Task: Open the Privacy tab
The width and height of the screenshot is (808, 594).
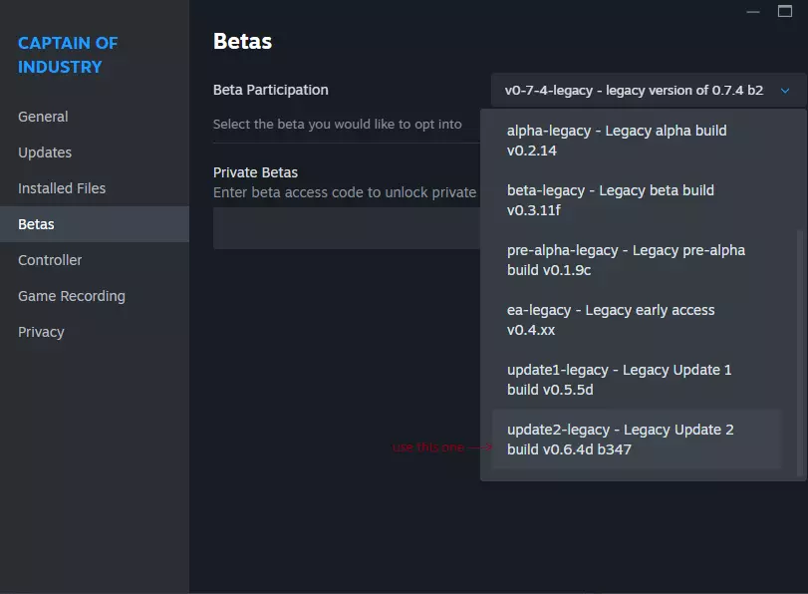Action: point(41,332)
